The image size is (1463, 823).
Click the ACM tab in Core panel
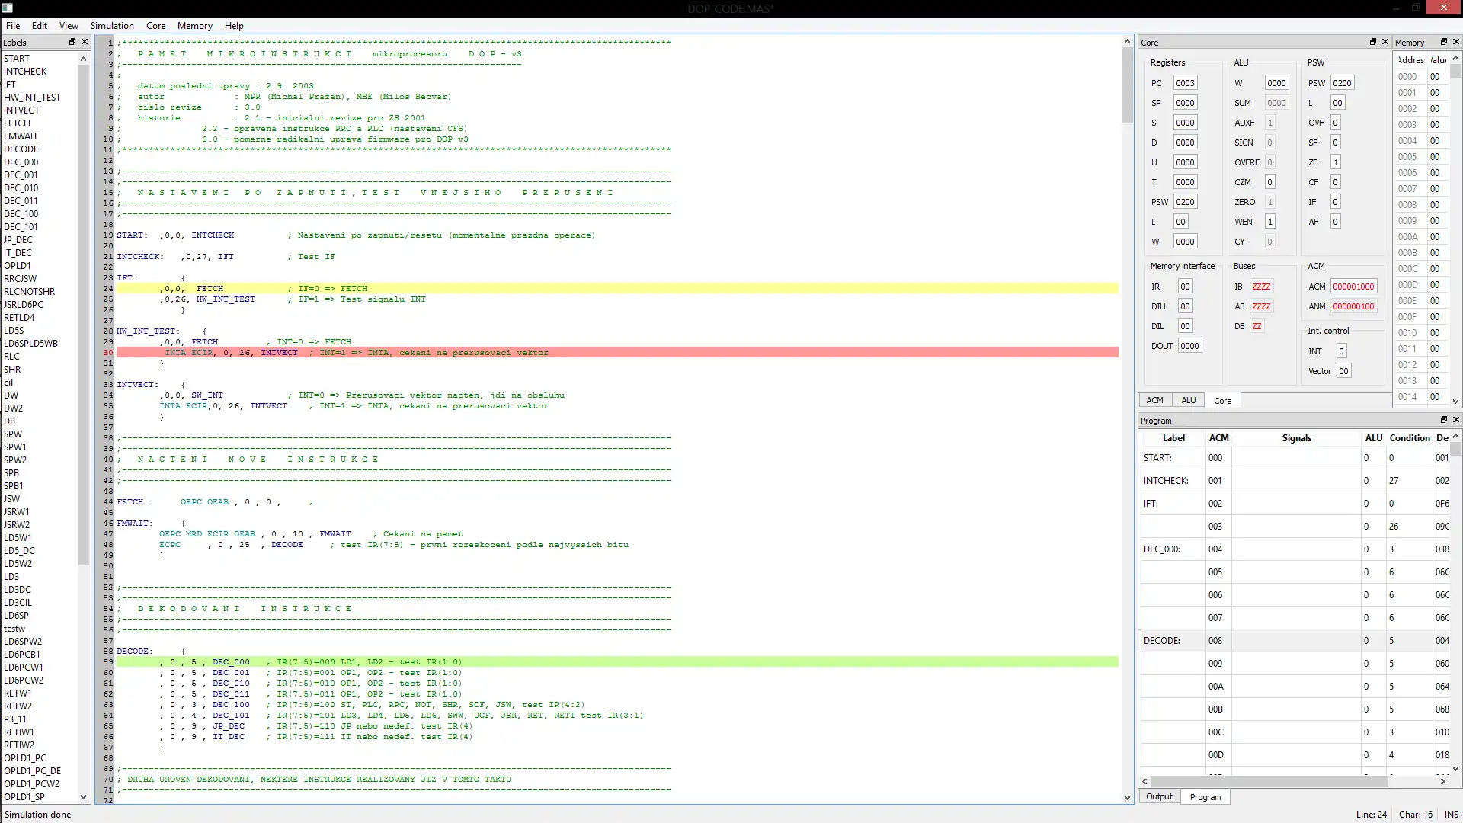(x=1154, y=400)
